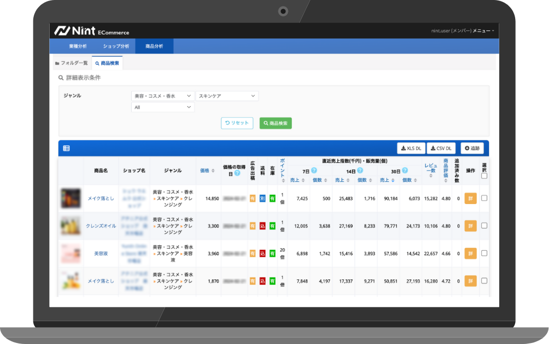Open the スキンケア subcategory dropdown
549x344 pixels.
(x=227, y=96)
